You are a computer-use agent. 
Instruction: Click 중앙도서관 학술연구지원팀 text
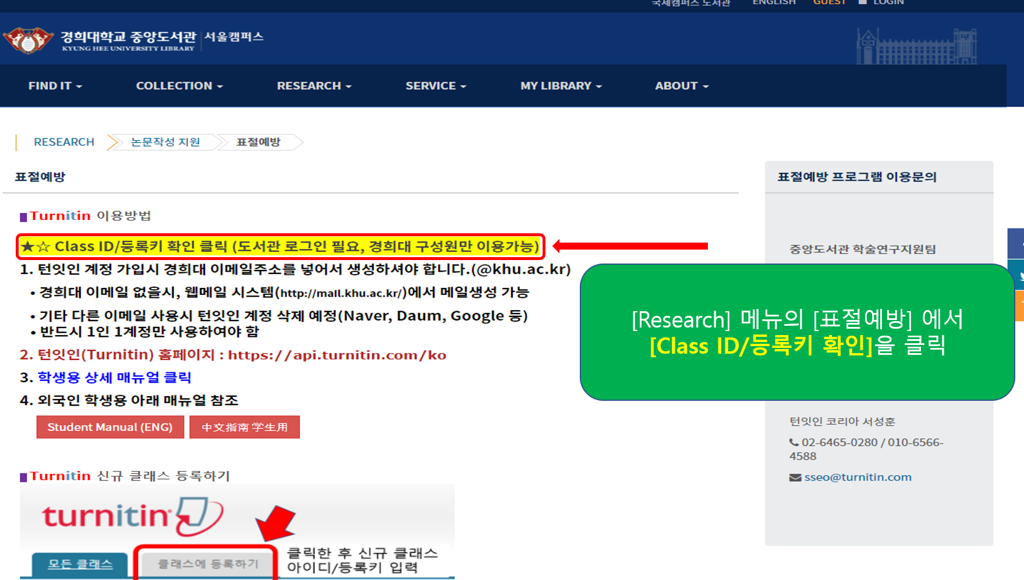pos(862,249)
